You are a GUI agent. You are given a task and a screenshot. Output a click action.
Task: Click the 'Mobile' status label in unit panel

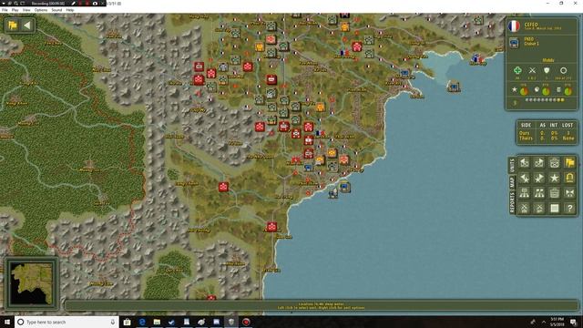tap(548, 60)
